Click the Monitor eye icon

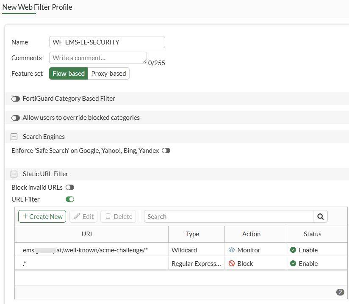coord(232,250)
